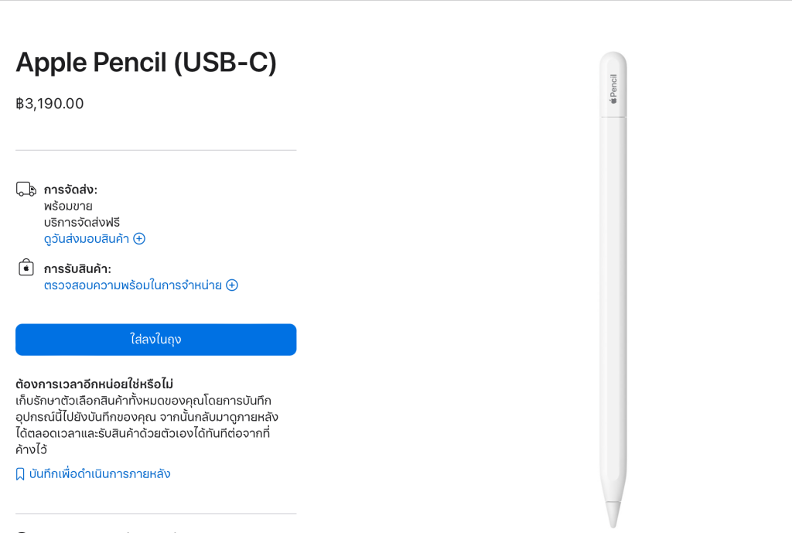Click the Apple bag pickup icon
Viewport: 792px width, 533px height.
click(26, 268)
